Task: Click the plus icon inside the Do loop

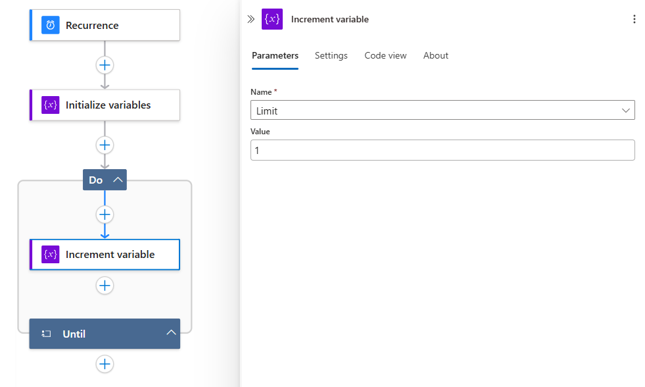Action: [105, 214]
